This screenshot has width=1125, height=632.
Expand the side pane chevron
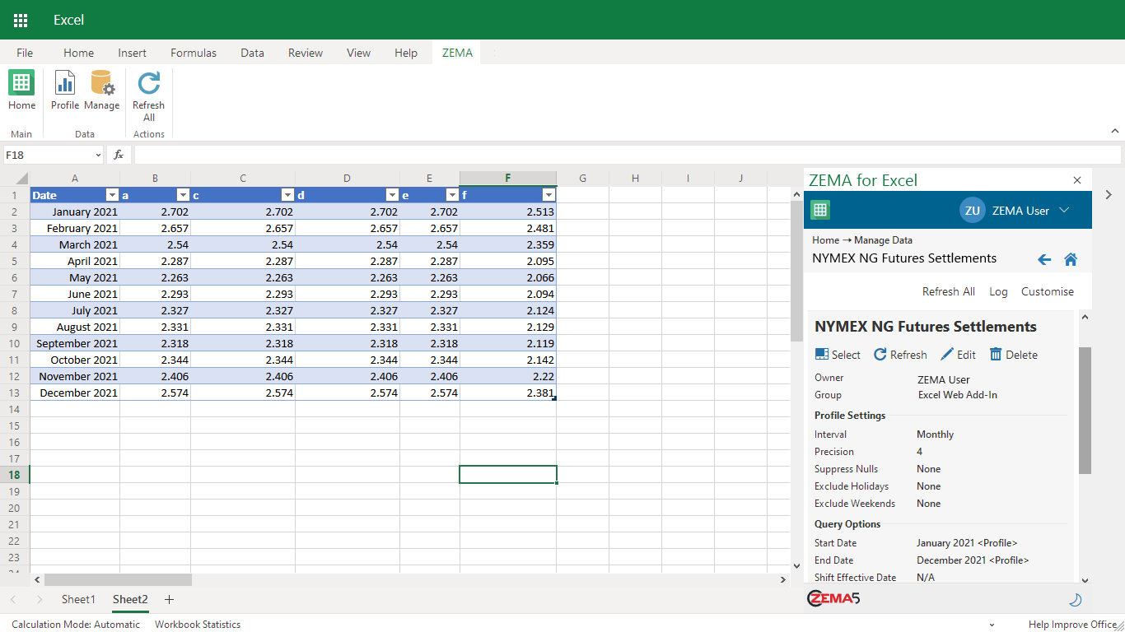click(x=1109, y=195)
